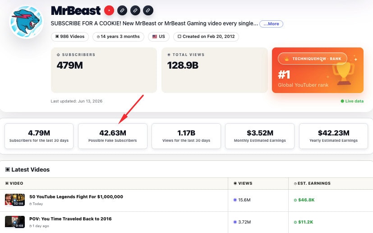Click the 128.9B total views value
The width and height of the screenshot is (373, 233).
(183, 65)
